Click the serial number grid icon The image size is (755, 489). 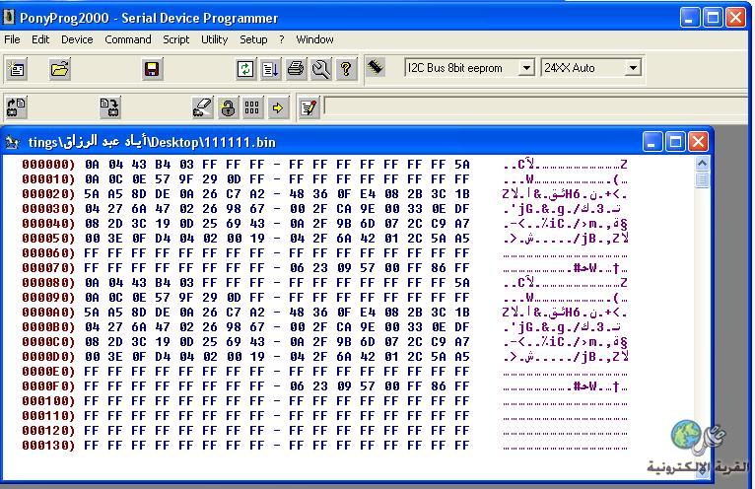coord(252,106)
